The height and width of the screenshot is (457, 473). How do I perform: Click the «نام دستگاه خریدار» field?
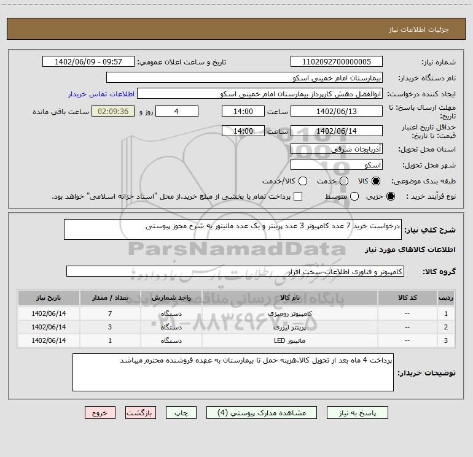point(244,78)
